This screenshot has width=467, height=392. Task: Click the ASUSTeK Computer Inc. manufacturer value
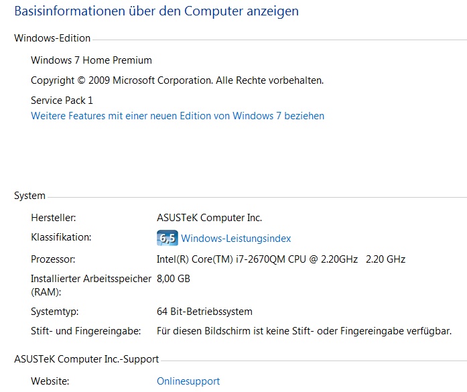(209, 218)
